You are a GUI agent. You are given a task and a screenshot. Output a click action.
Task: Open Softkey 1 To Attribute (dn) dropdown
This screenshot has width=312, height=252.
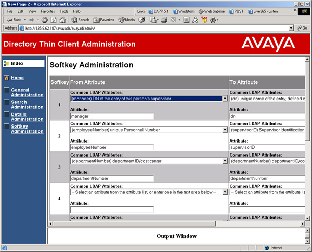pos(267,99)
